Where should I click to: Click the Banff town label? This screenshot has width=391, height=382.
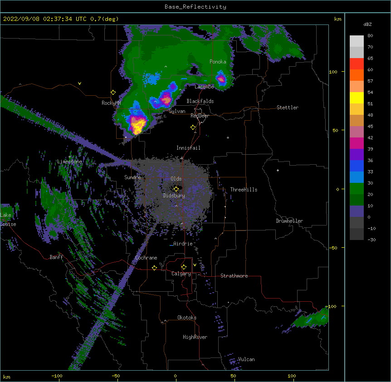(x=56, y=257)
